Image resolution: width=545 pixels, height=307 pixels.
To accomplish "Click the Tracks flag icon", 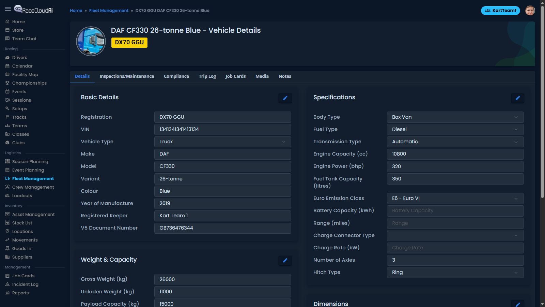I will (7, 117).
